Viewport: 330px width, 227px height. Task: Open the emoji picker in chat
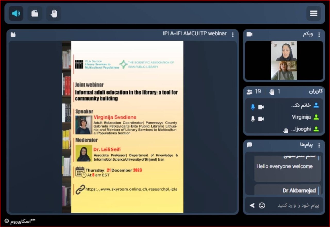(x=262, y=205)
